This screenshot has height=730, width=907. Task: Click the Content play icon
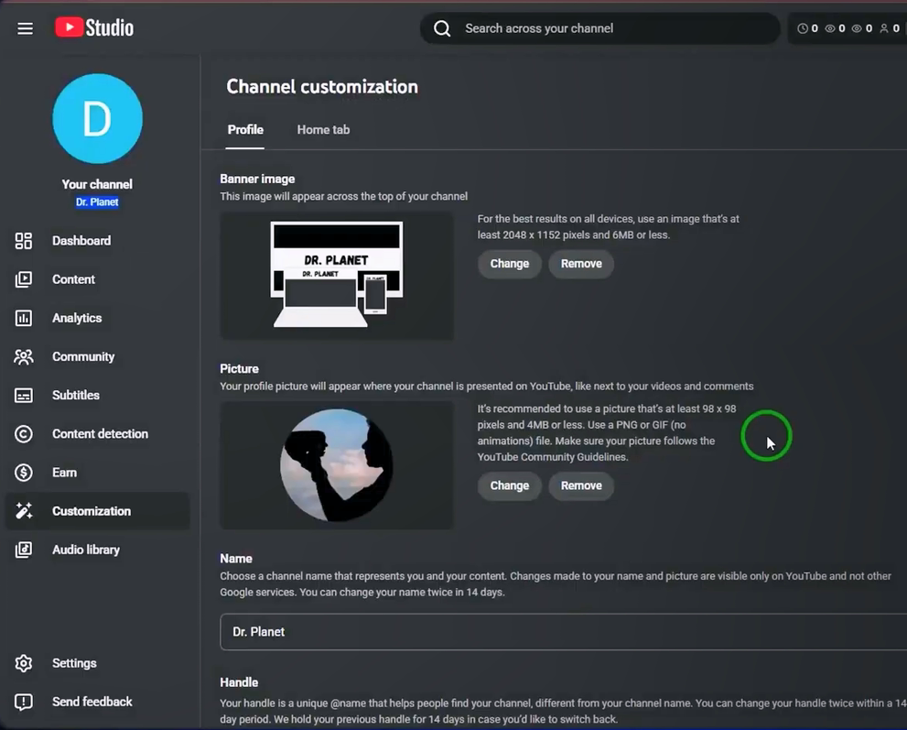coord(24,279)
